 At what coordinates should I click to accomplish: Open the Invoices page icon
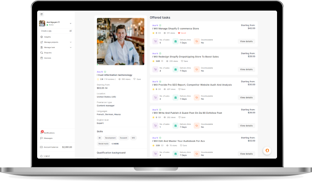(42, 58)
